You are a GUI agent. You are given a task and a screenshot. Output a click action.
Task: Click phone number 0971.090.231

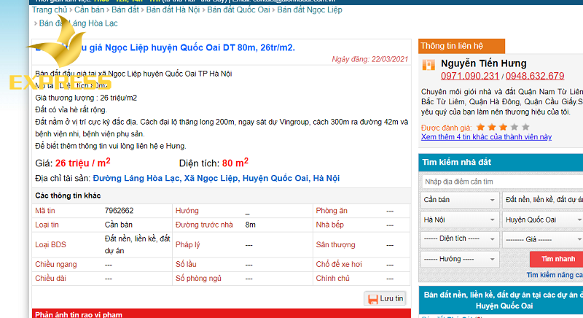tap(470, 76)
